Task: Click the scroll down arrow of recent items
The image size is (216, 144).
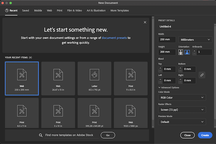Action: point(153,127)
